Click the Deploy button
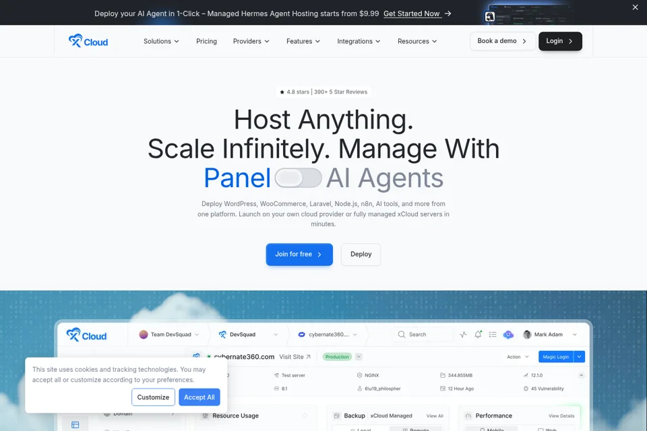The image size is (647, 431). click(x=361, y=255)
